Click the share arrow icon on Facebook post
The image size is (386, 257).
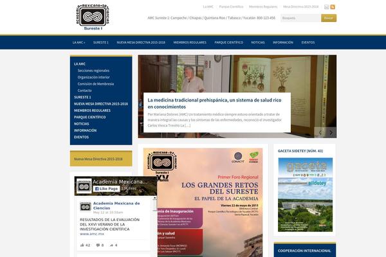pyautogui.click(x=111, y=245)
